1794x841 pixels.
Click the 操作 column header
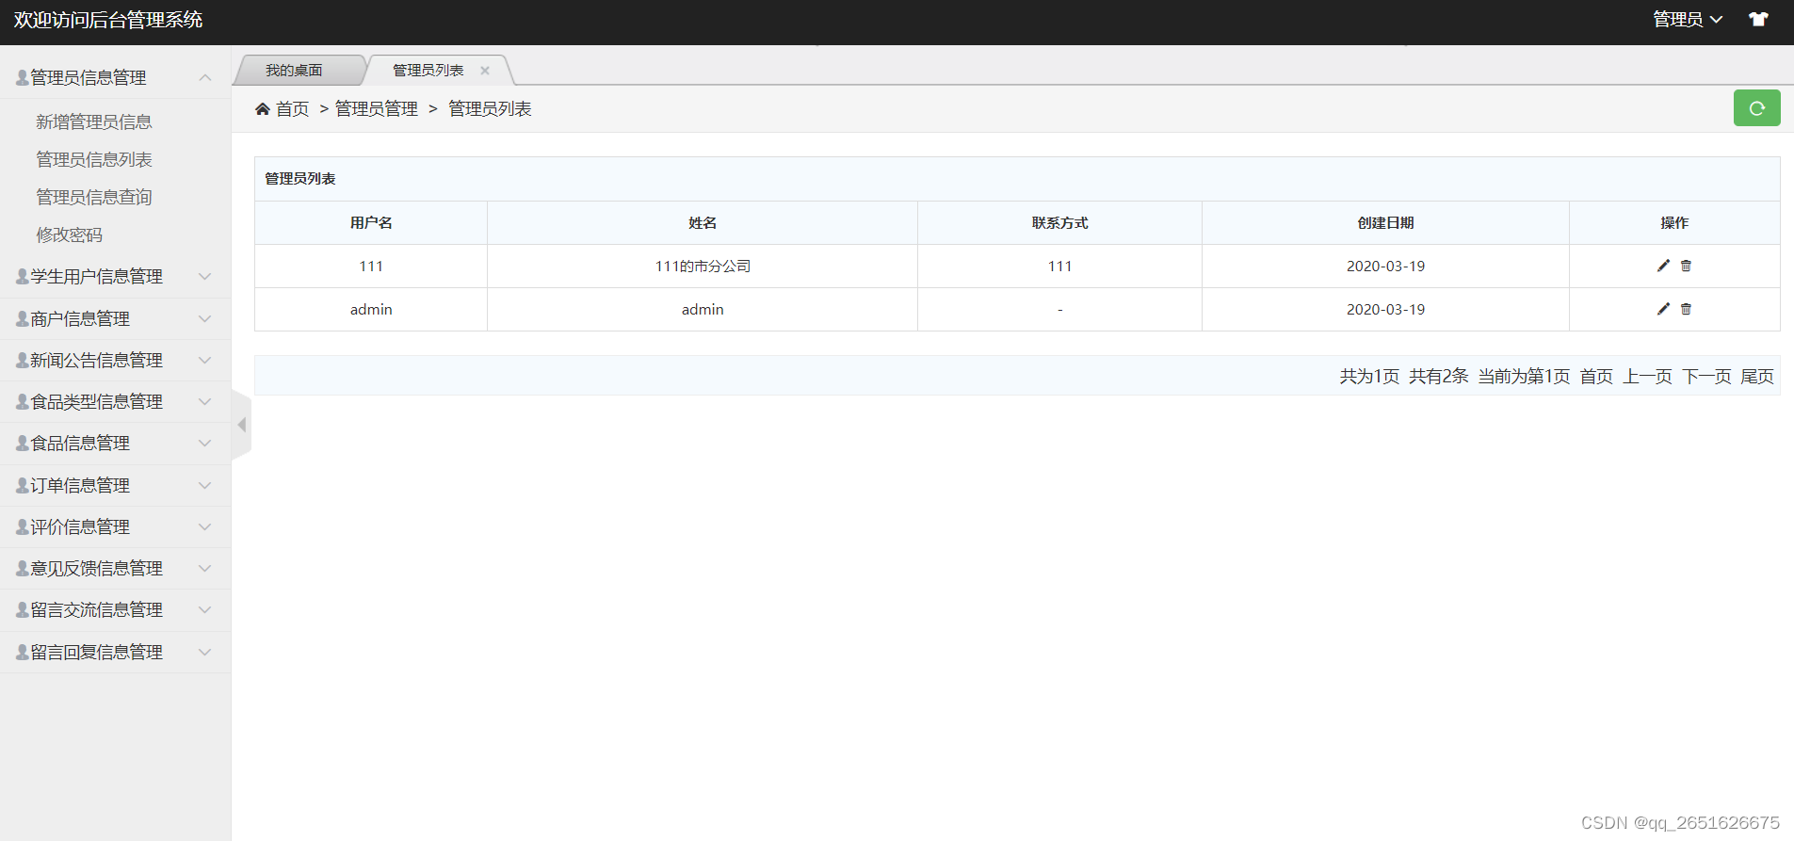click(1674, 223)
